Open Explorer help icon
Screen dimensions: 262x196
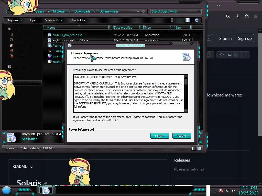coord(197,20)
